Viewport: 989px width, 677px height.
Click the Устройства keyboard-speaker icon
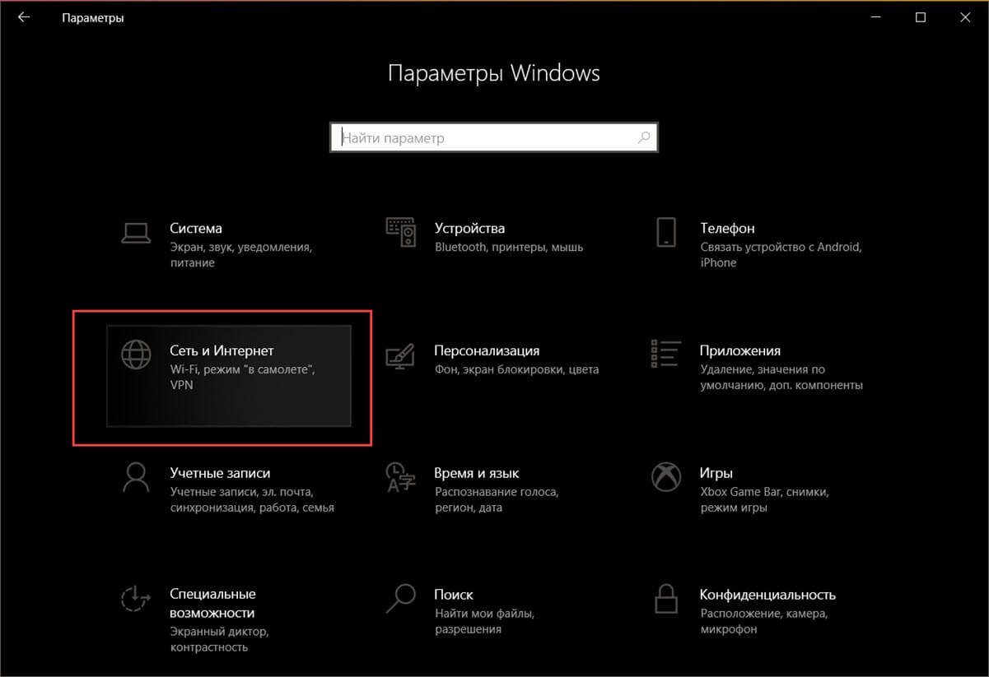pos(401,233)
